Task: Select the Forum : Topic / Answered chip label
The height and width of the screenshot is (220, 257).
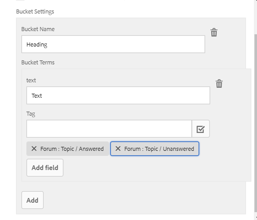Action: (x=72, y=149)
